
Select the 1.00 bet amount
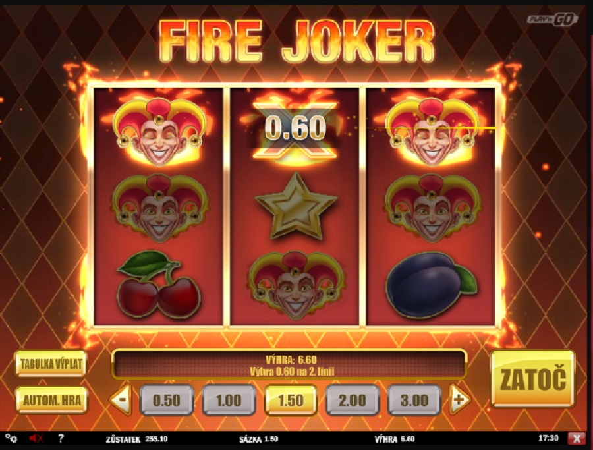229,400
